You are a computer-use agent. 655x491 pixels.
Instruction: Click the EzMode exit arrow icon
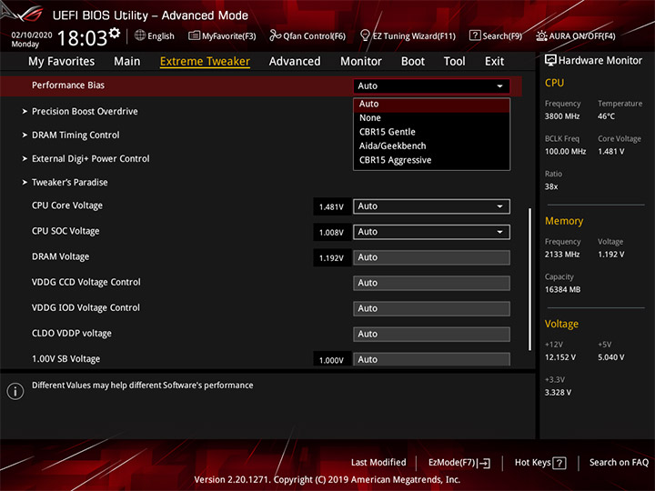[484, 463]
